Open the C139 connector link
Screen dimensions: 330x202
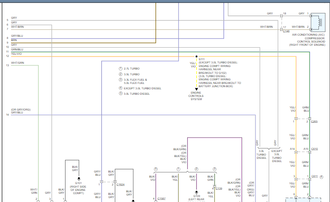pos(219,188)
